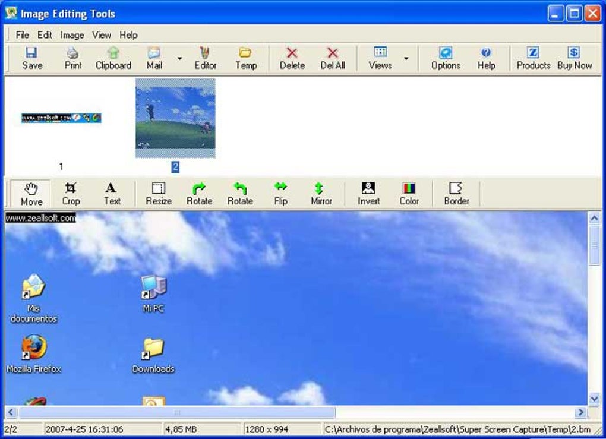
Task: Open the Resize tool
Action: coord(158,192)
